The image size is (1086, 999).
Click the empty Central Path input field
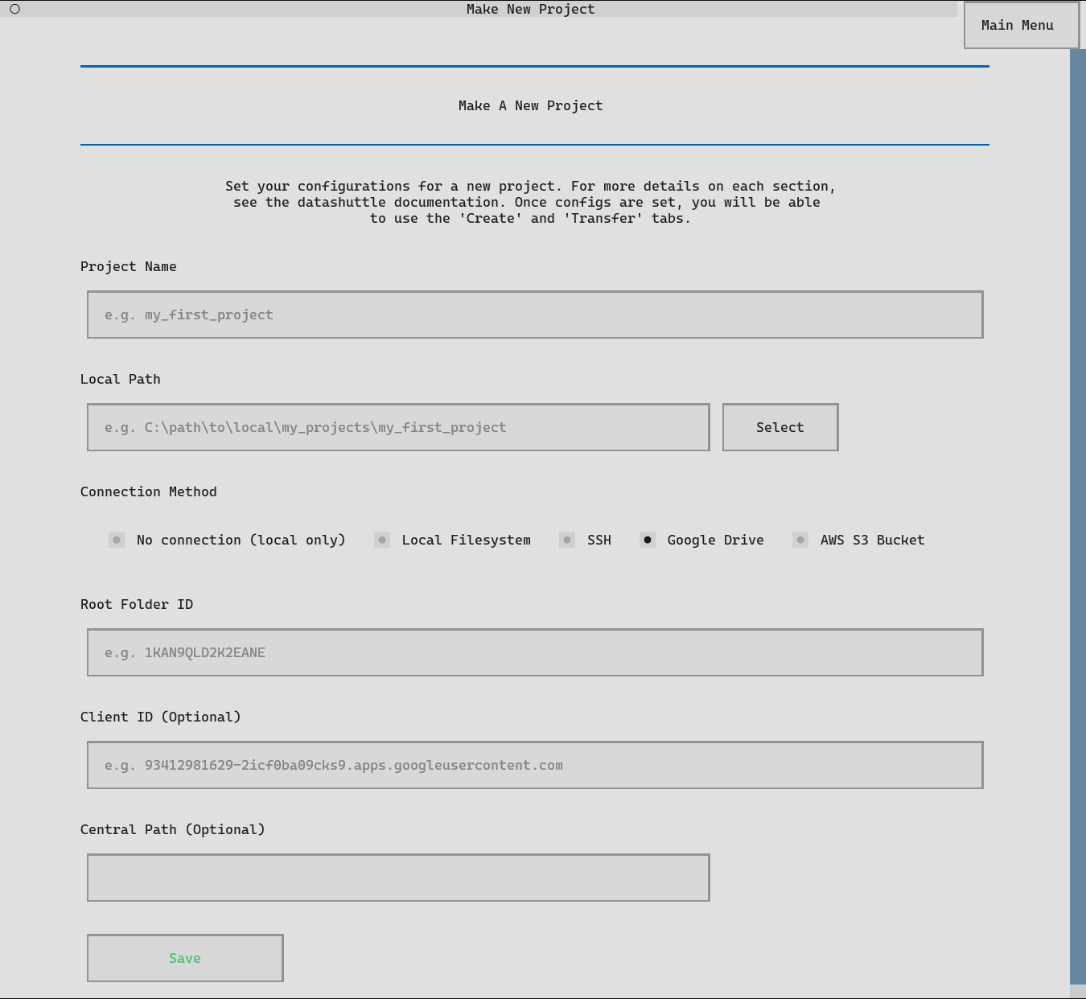point(397,878)
